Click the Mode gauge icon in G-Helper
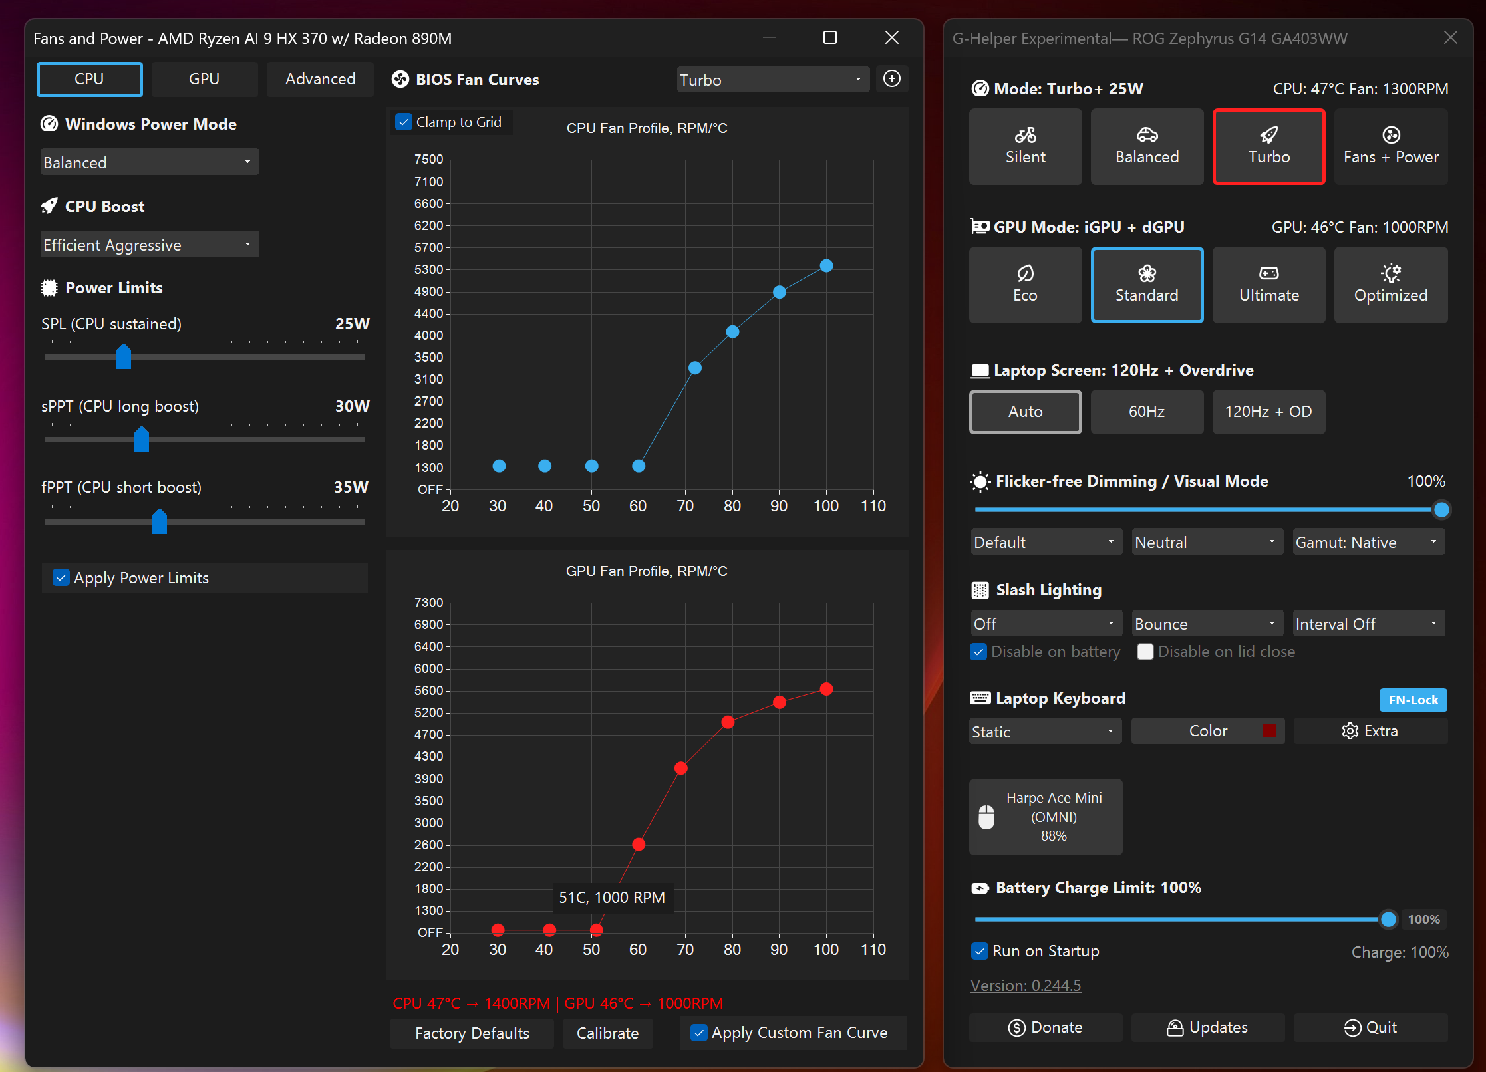Image resolution: width=1486 pixels, height=1072 pixels. point(980,88)
